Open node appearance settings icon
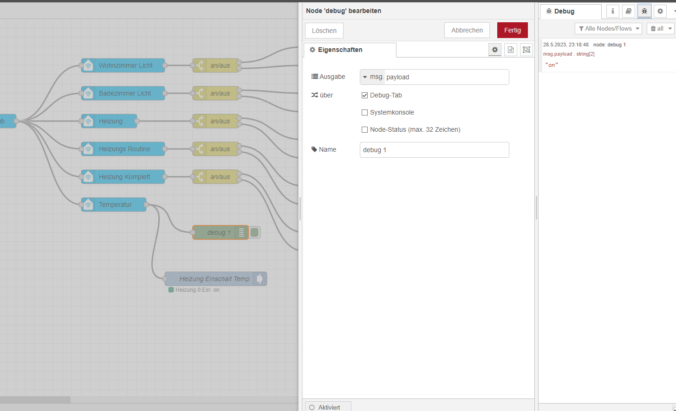The image size is (676, 411). coord(526,50)
